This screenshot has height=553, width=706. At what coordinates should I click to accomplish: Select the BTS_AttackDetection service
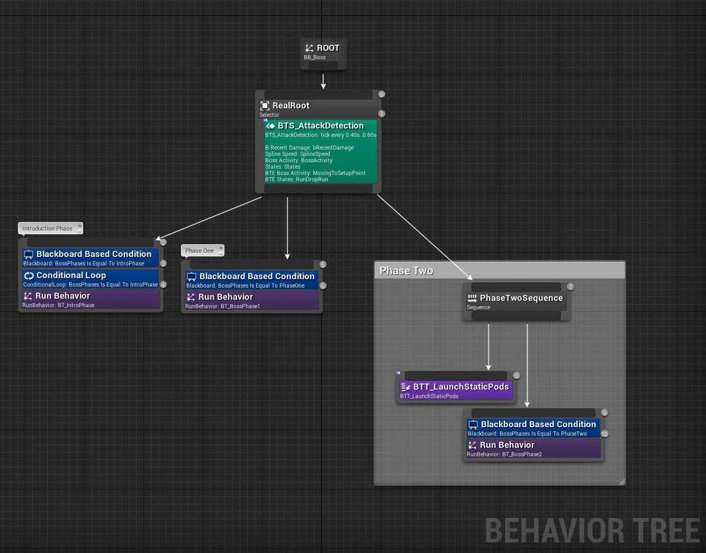[321, 151]
